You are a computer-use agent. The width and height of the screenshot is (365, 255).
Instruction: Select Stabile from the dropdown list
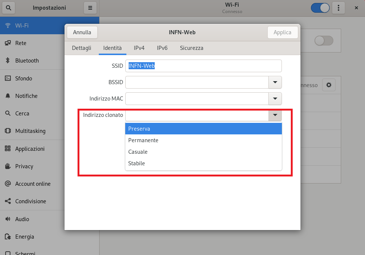pos(204,163)
